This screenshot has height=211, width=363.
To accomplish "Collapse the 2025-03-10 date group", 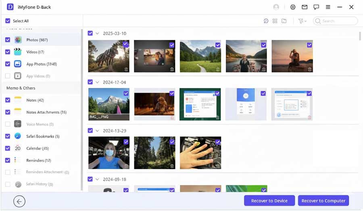I will (97, 33).
